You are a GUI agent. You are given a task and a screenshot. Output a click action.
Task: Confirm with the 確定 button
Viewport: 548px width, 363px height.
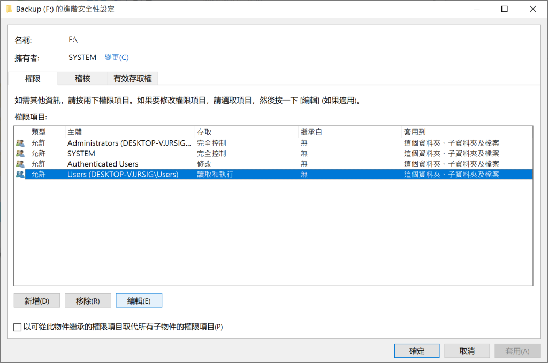coord(417,351)
